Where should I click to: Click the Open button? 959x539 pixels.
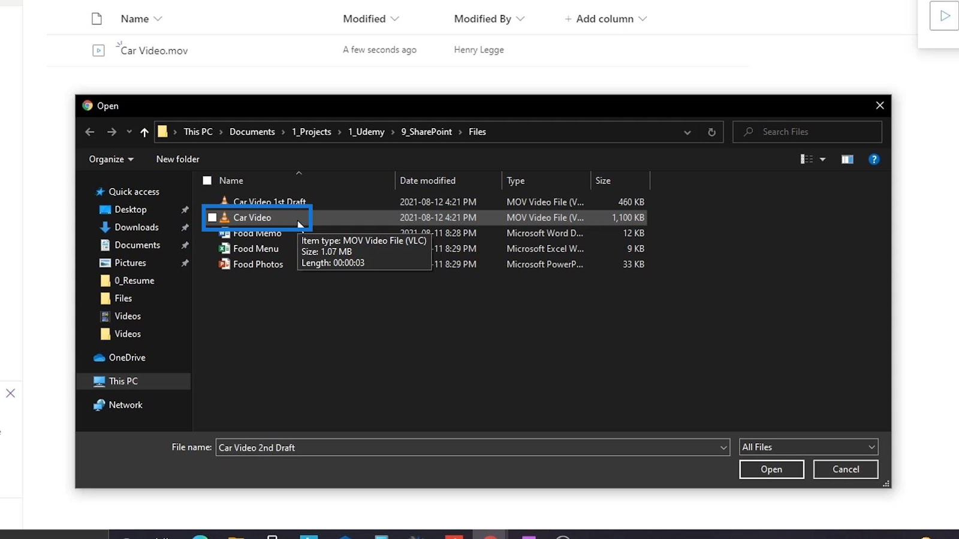click(771, 470)
